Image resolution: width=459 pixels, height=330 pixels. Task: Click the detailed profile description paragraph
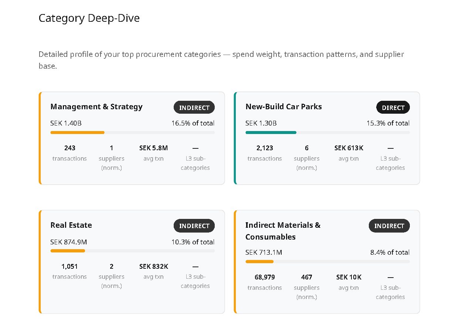point(221,61)
